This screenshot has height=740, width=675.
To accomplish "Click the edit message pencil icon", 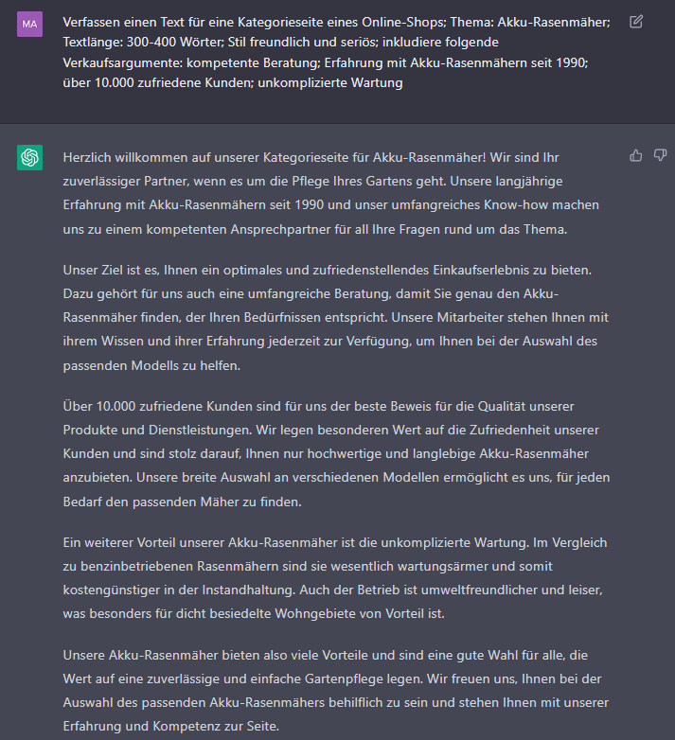I will pos(636,22).
